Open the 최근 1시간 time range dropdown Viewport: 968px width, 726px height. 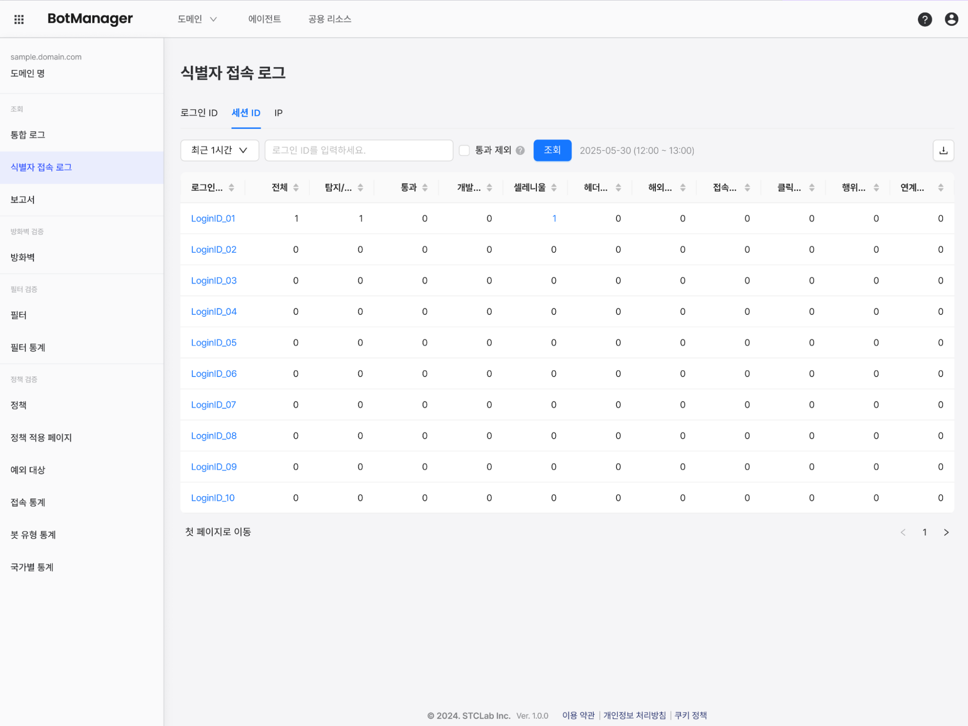tap(219, 150)
